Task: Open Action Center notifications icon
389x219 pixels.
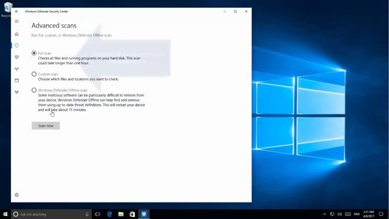Action: [381, 214]
